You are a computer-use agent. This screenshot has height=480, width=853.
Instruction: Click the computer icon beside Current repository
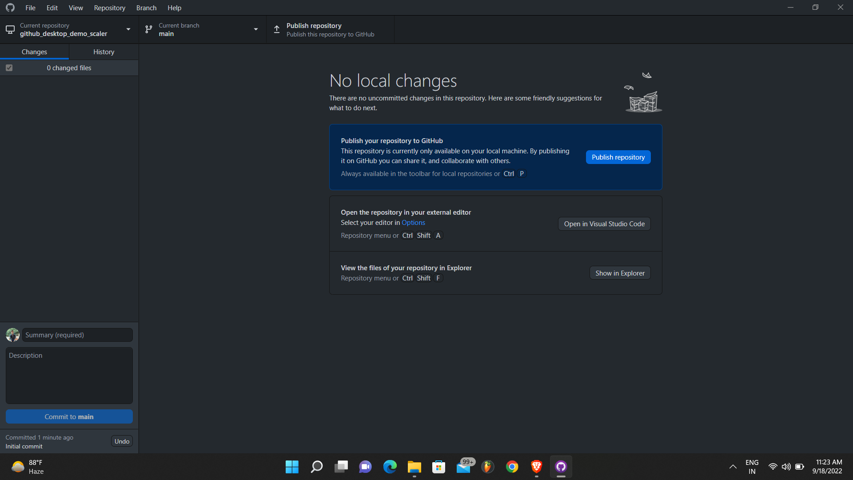coord(10,29)
